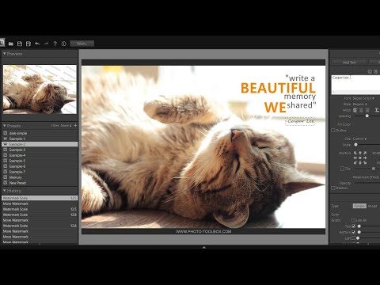Open the info circle icon
The image size is (380, 285).
63,44
